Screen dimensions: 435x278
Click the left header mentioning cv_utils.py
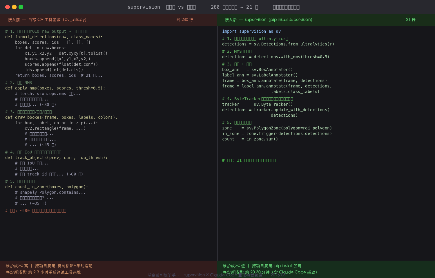coord(47,20)
